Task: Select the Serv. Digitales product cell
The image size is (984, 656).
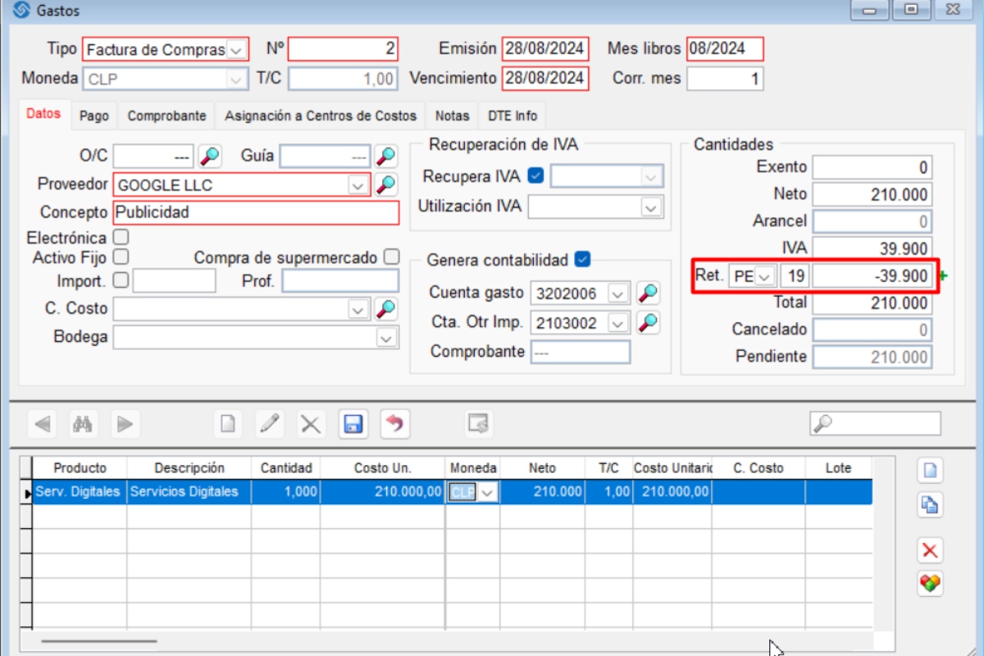Action: point(80,492)
